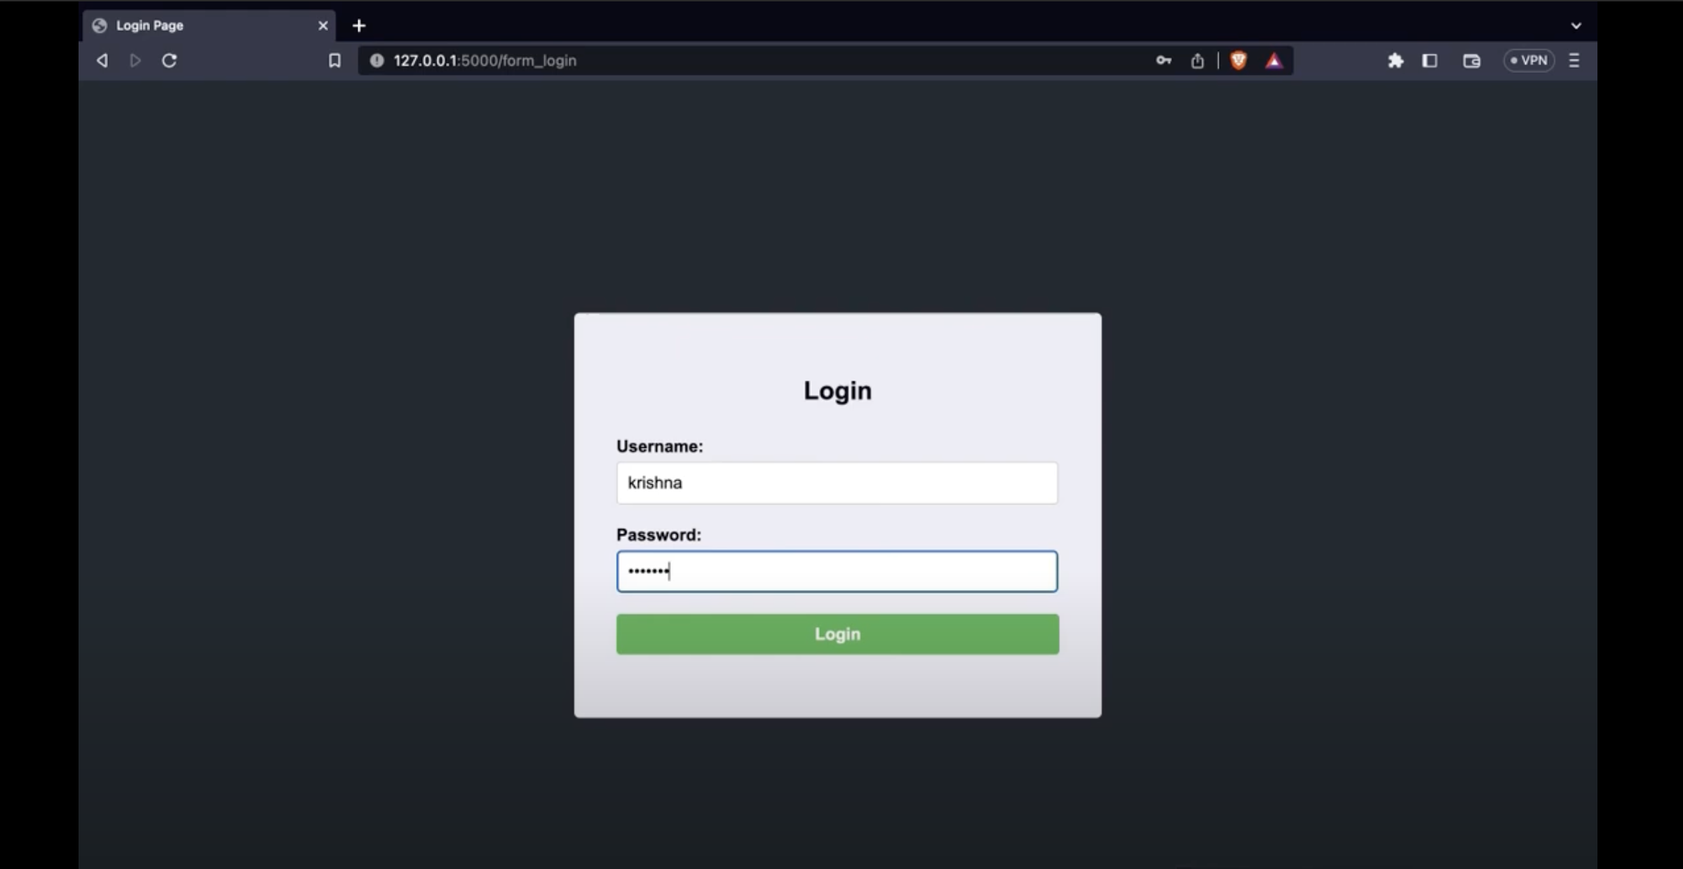Open Brave Rewards with the triangle icon

point(1274,61)
